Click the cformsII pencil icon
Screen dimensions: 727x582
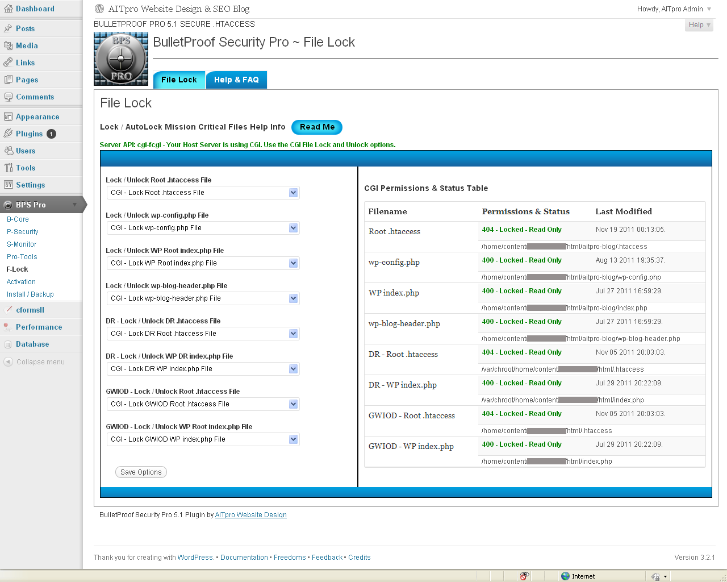[8, 310]
